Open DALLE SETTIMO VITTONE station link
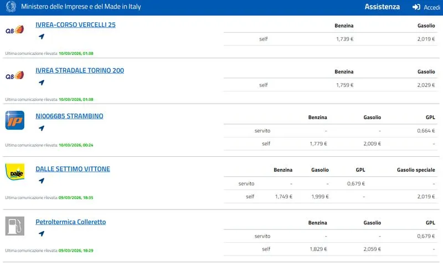This screenshot has height=266, width=443. [73, 169]
